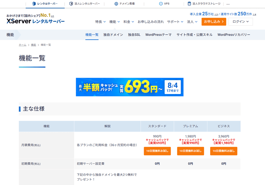Select the 機能一覧 sub-navigation tab
The width and height of the screenshot is (265, 185).
click(92, 35)
